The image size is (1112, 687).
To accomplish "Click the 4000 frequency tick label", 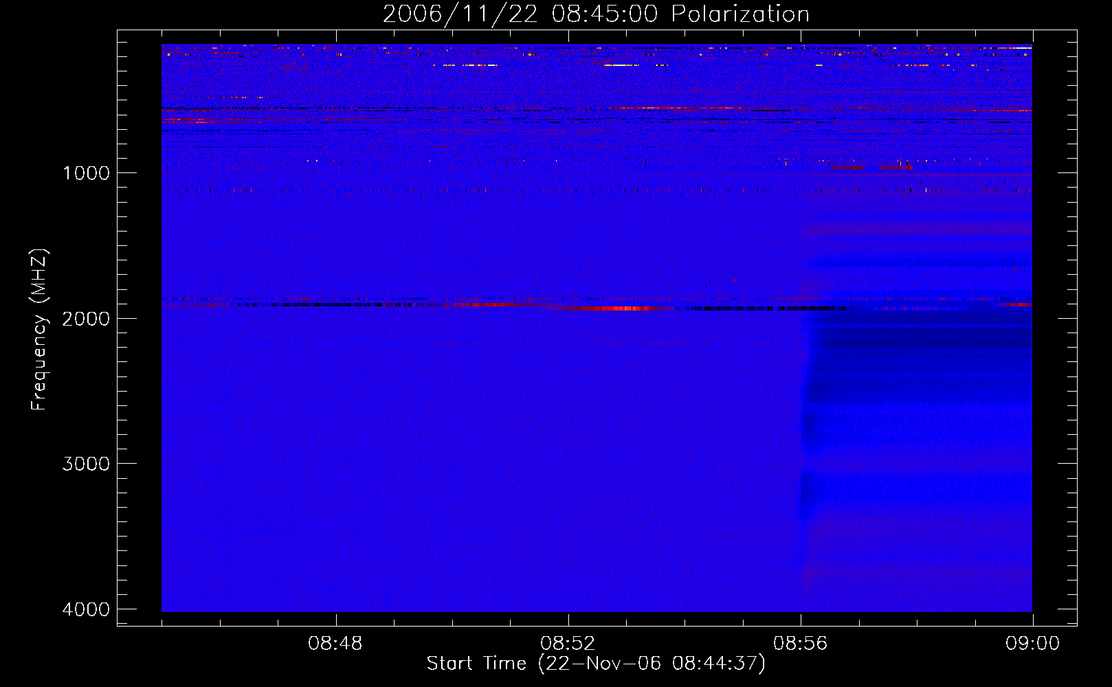I will [x=86, y=609].
